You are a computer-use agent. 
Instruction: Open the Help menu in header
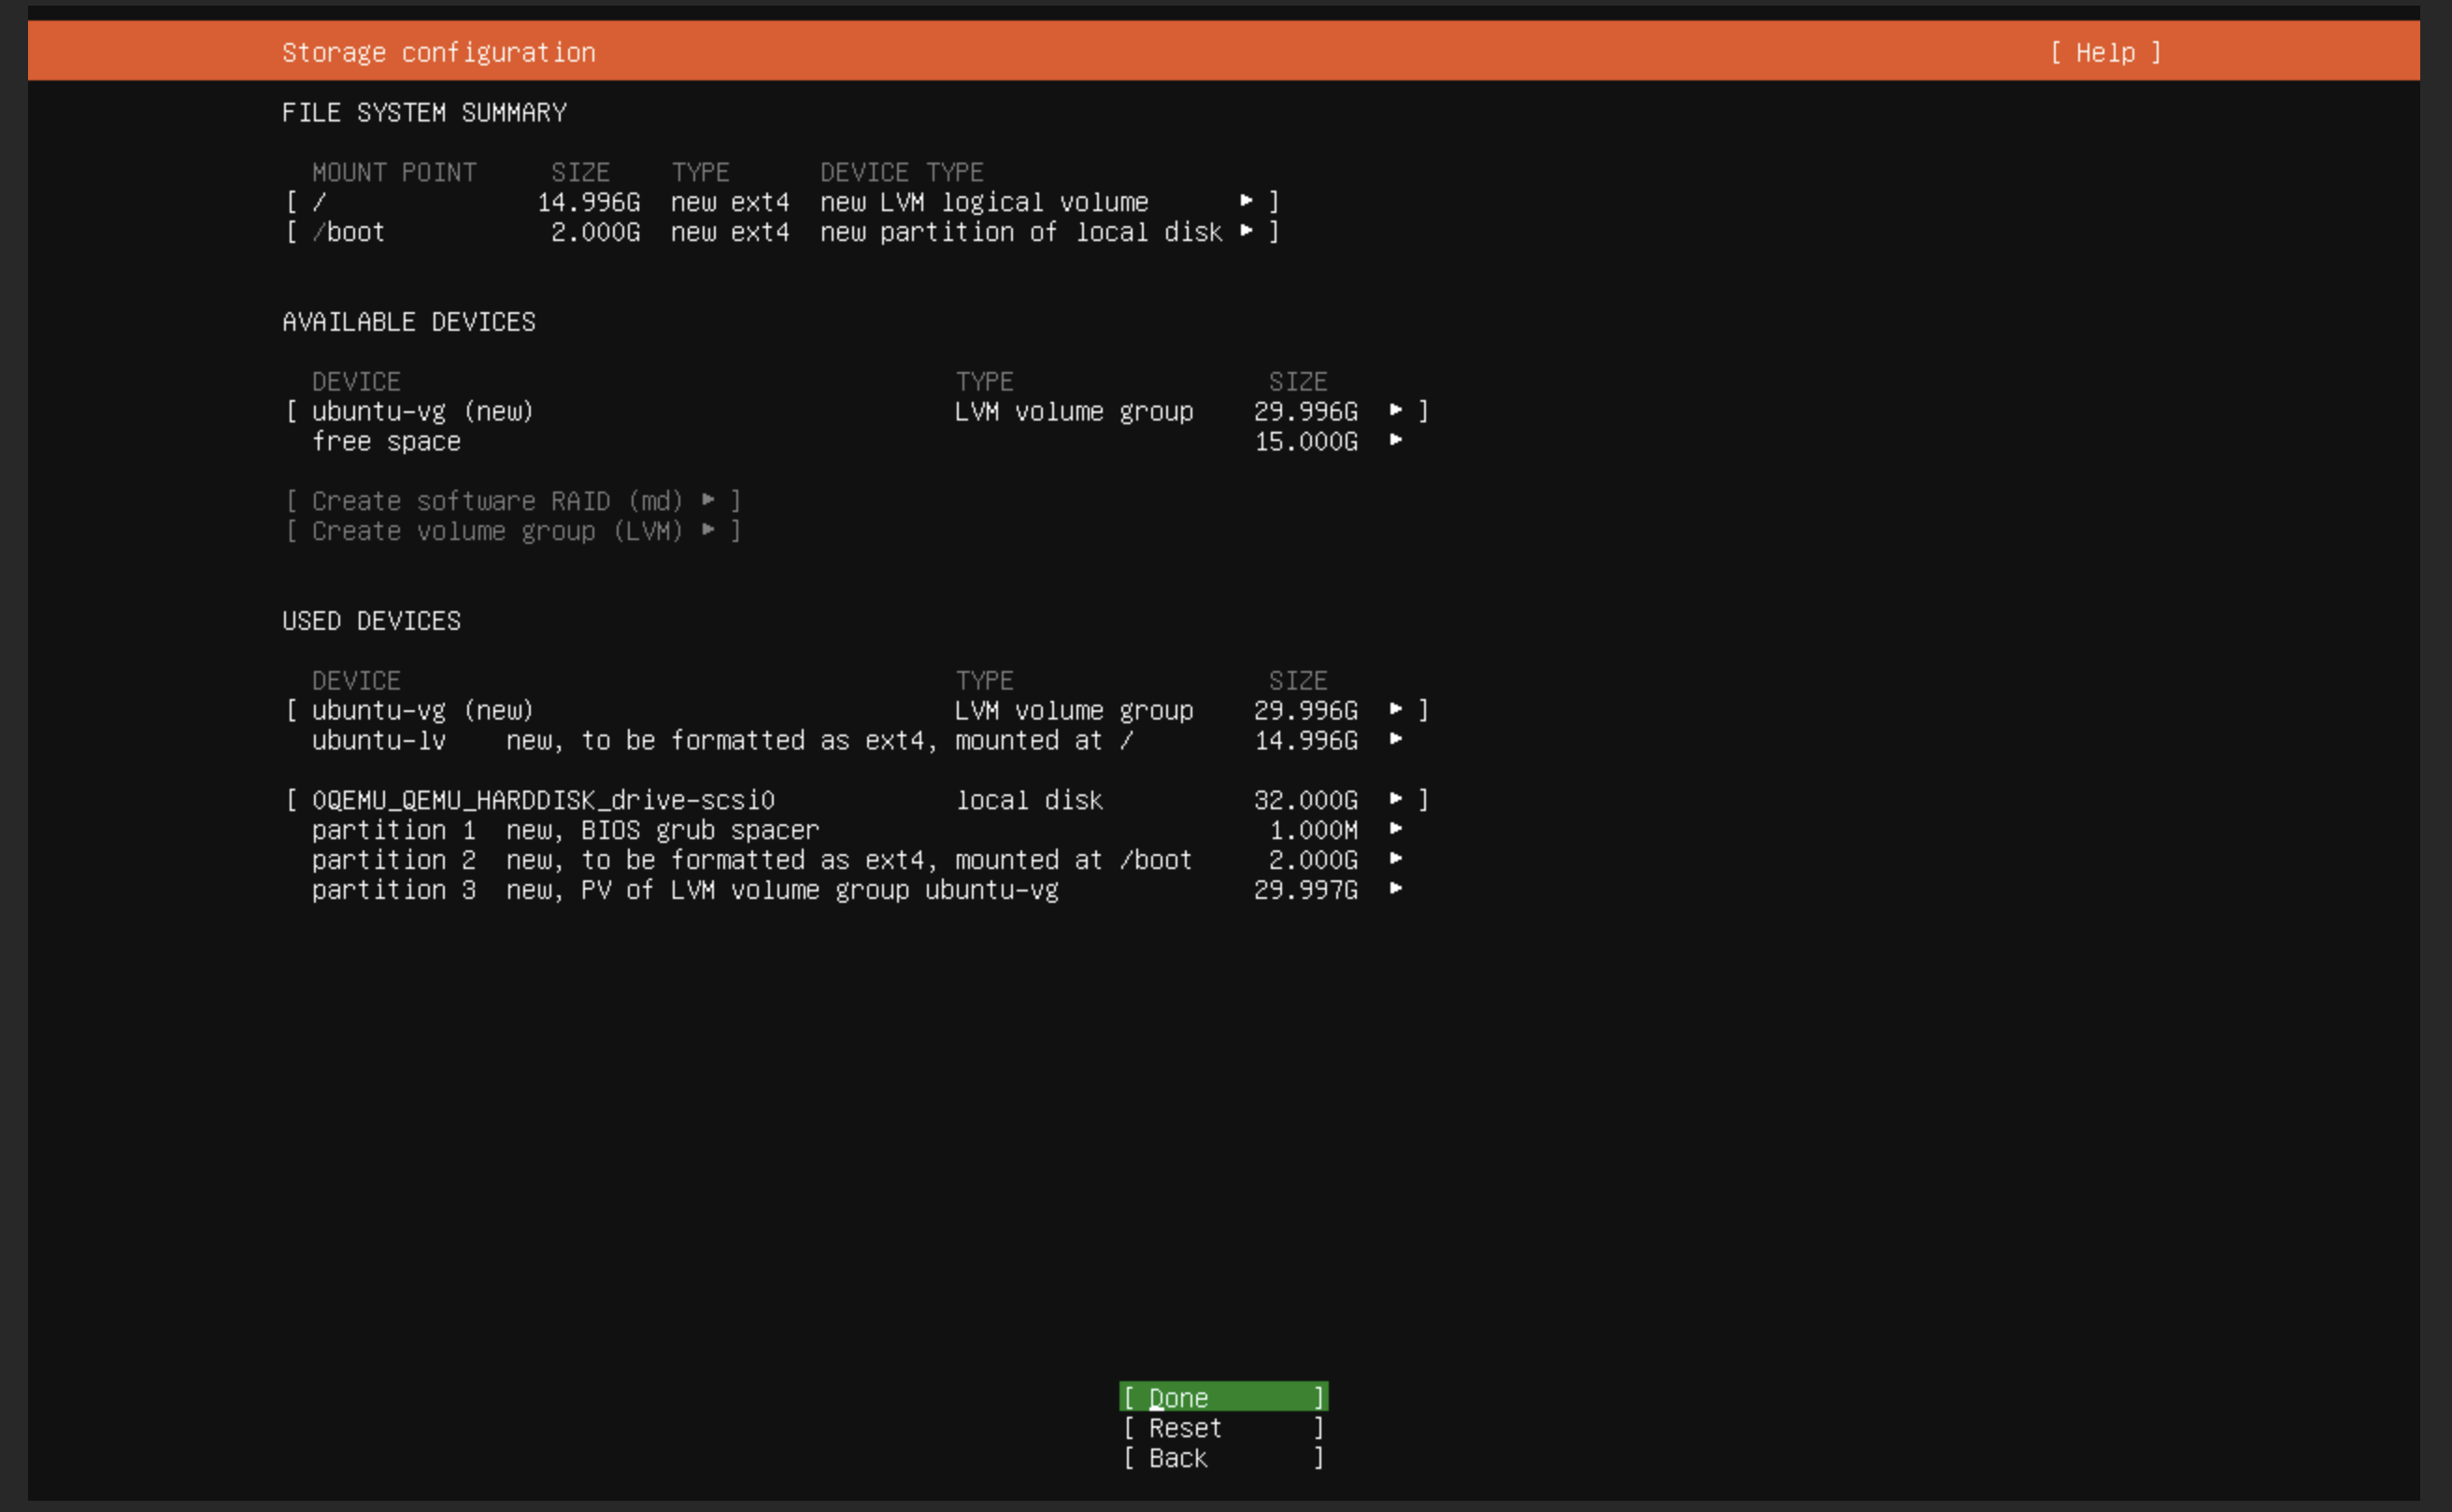coord(2105,52)
